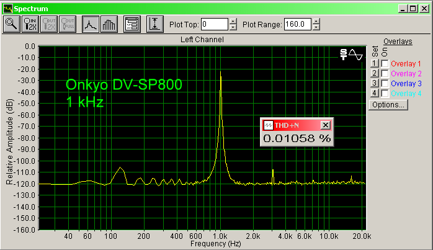
Task: Click the 1 kHz peak on spectrum
Action: coord(220,73)
